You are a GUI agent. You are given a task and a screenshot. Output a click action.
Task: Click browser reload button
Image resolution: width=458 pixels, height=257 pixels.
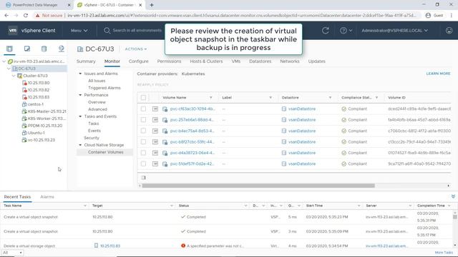tap(26, 16)
